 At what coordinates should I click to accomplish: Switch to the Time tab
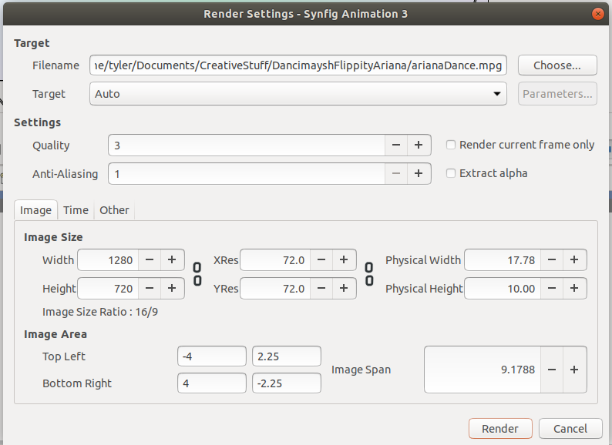[x=76, y=210]
